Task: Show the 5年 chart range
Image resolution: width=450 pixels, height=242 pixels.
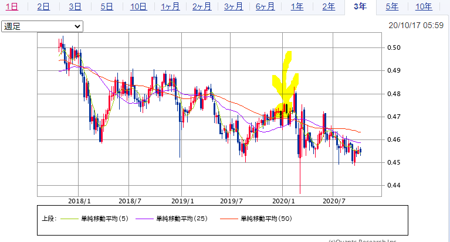Action: tap(392, 6)
